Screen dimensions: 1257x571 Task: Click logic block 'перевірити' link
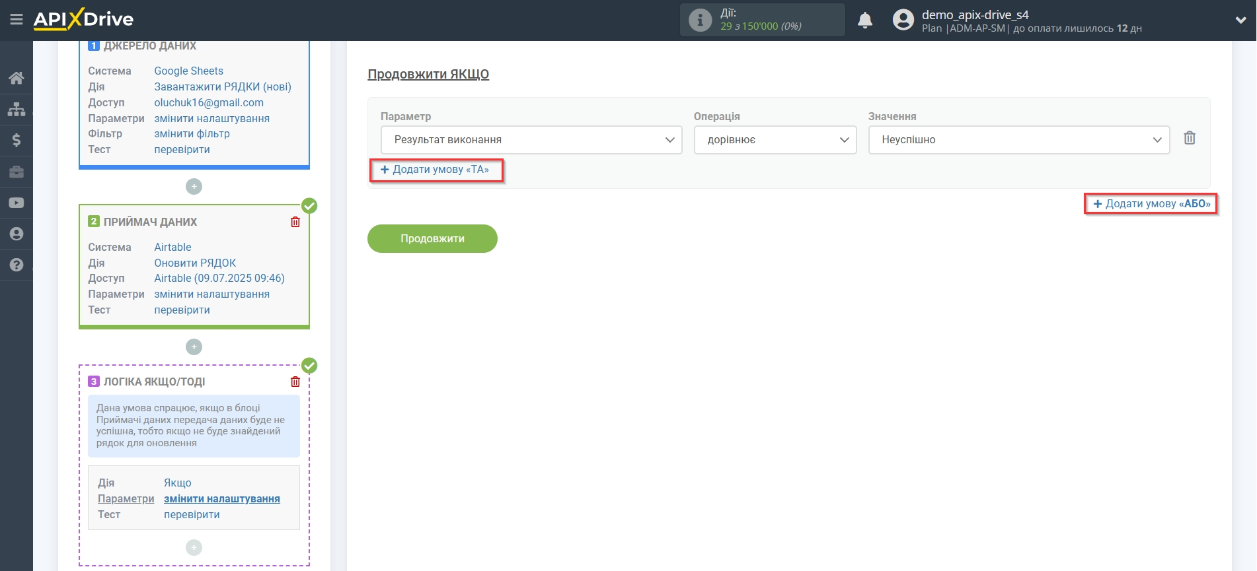pyautogui.click(x=192, y=514)
